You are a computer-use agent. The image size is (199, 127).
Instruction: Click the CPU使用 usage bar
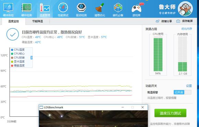click(158, 54)
